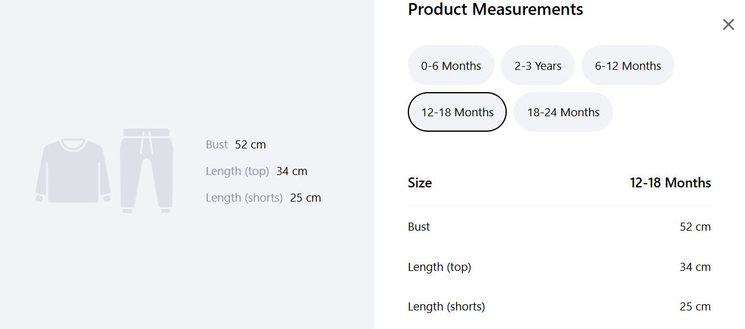Click the Product Measurements heading
Image resolution: width=745 pixels, height=329 pixels.
coord(496,9)
